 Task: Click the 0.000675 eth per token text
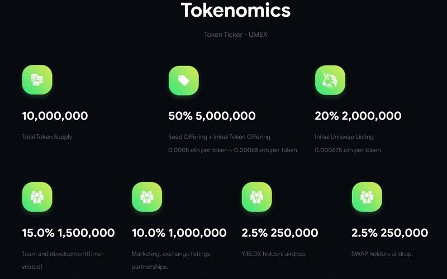click(x=348, y=150)
